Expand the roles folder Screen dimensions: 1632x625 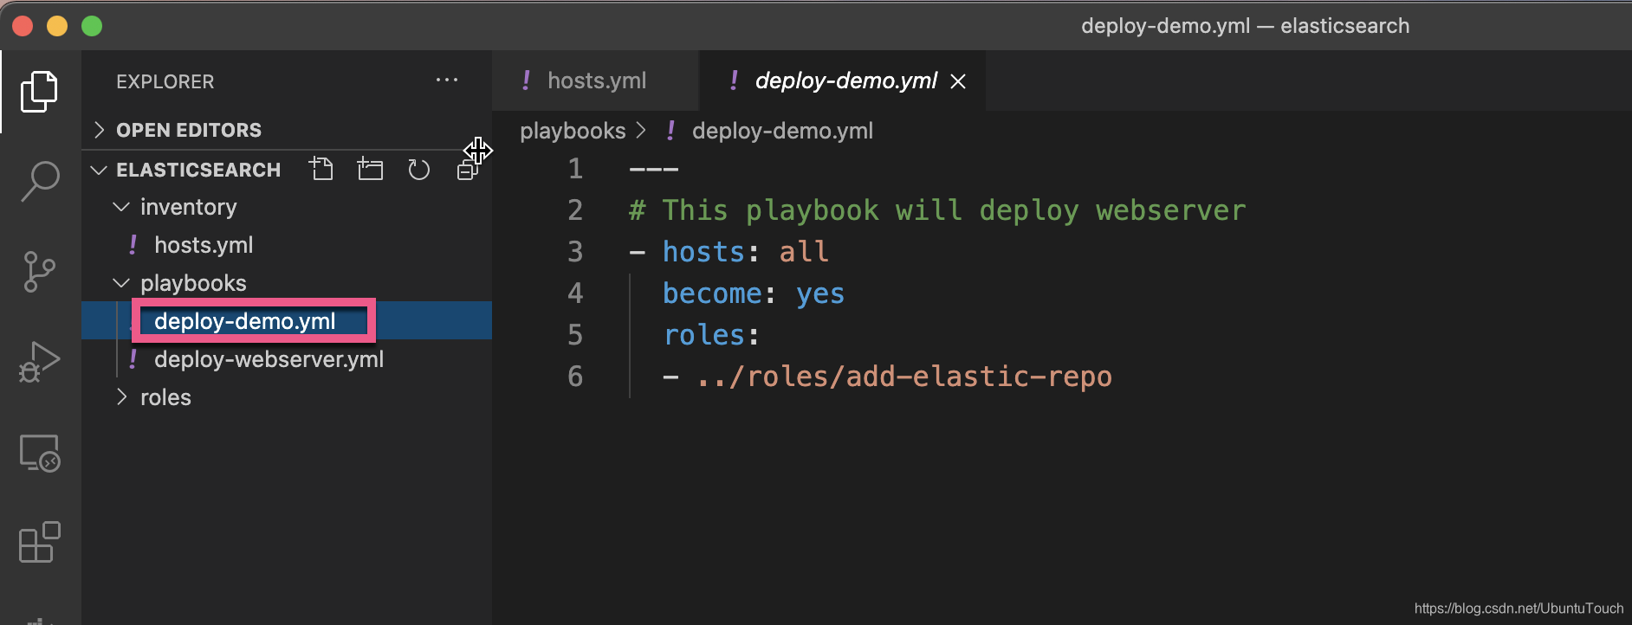click(121, 397)
